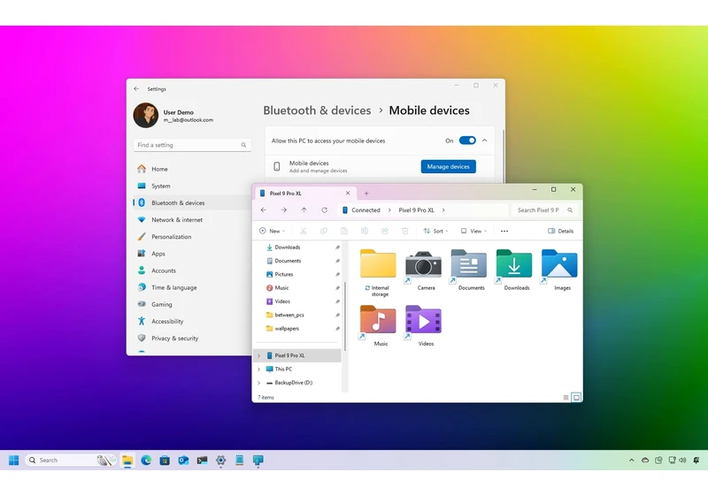Screen dimensions: 708x495
Task: Go up one folder level in Explorer
Action: (x=304, y=210)
